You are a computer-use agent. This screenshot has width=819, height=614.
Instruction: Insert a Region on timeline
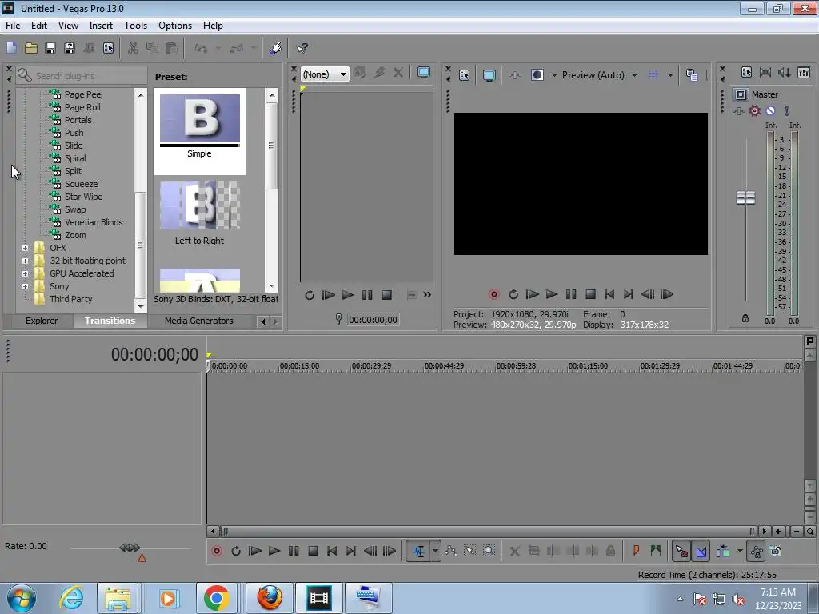pyautogui.click(x=656, y=551)
